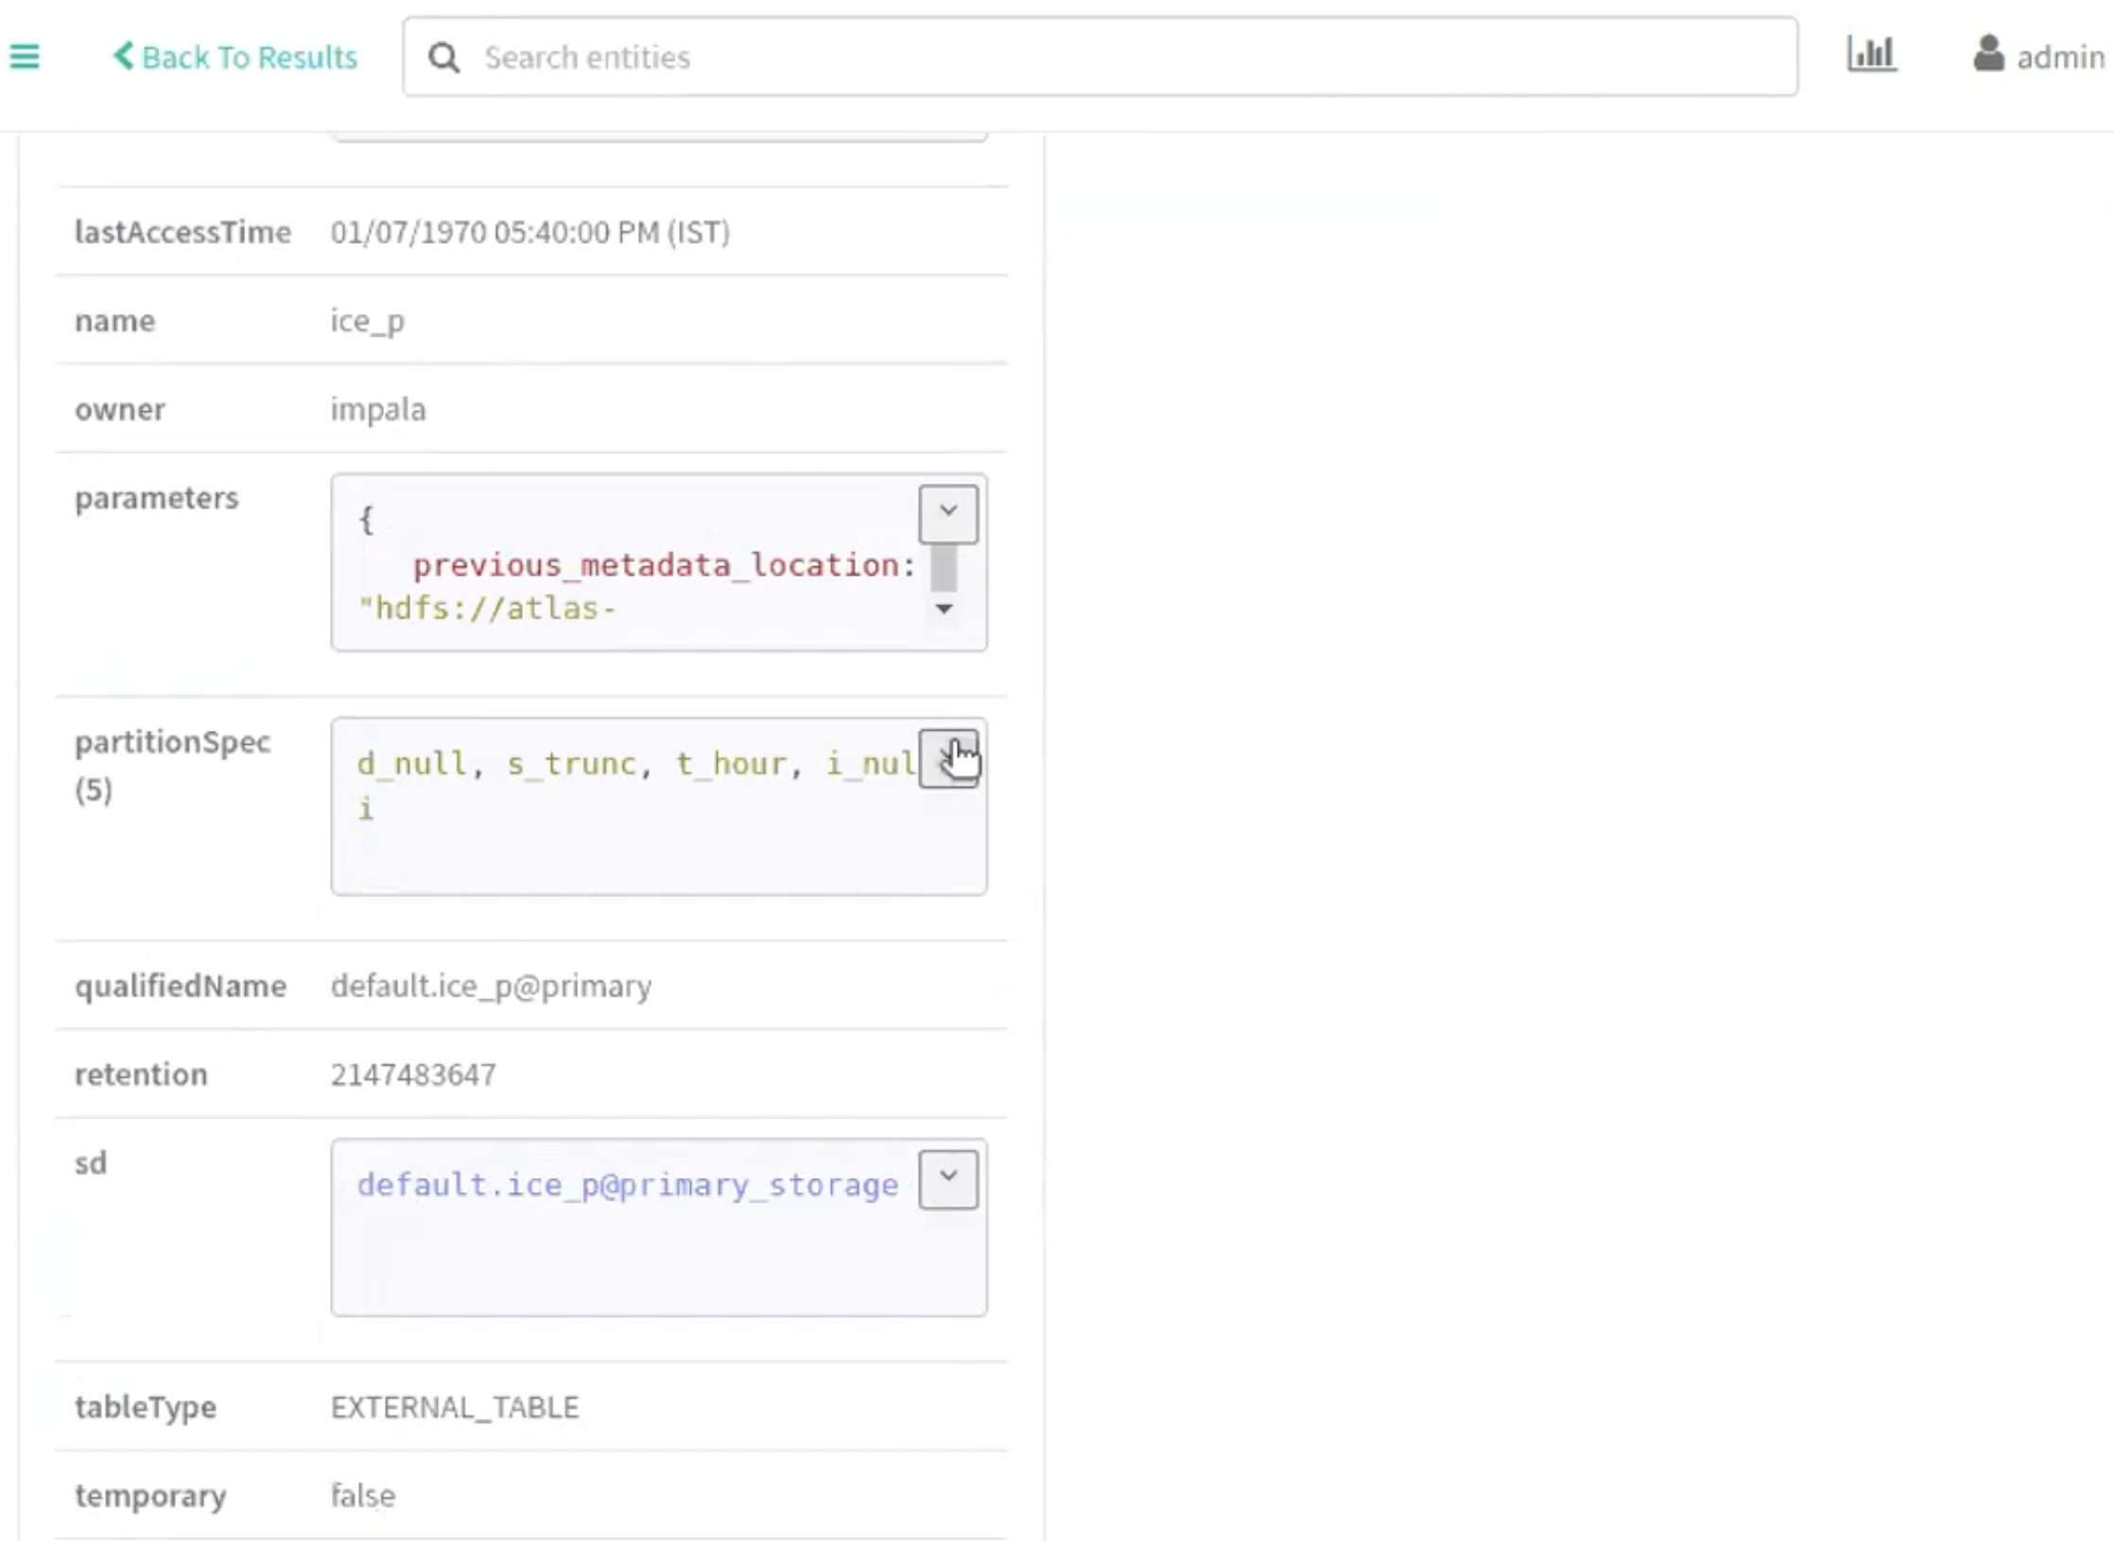Image resolution: width=2114 pixels, height=1541 pixels.
Task: Expand the sd value box
Action: [x=948, y=1178]
